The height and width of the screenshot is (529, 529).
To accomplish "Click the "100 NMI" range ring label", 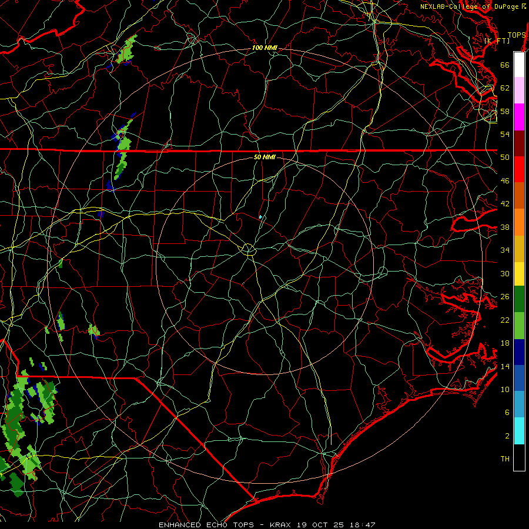I will tap(264, 48).
